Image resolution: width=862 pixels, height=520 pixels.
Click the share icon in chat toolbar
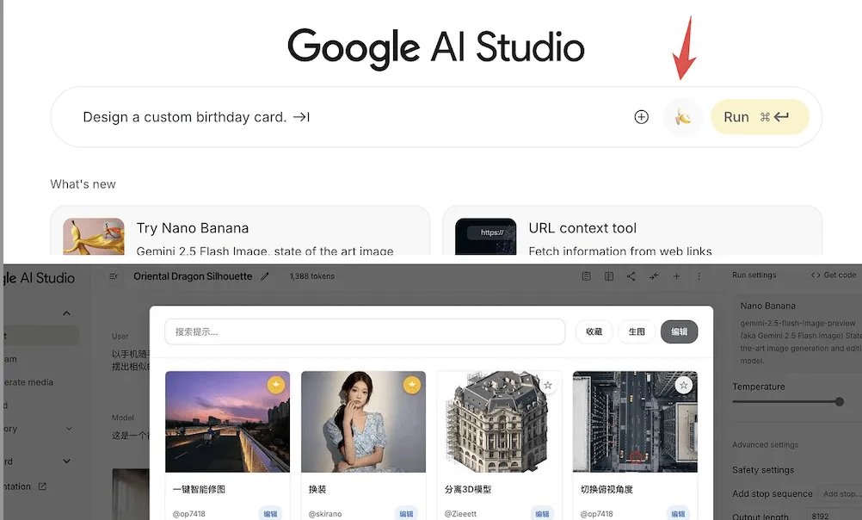631,276
